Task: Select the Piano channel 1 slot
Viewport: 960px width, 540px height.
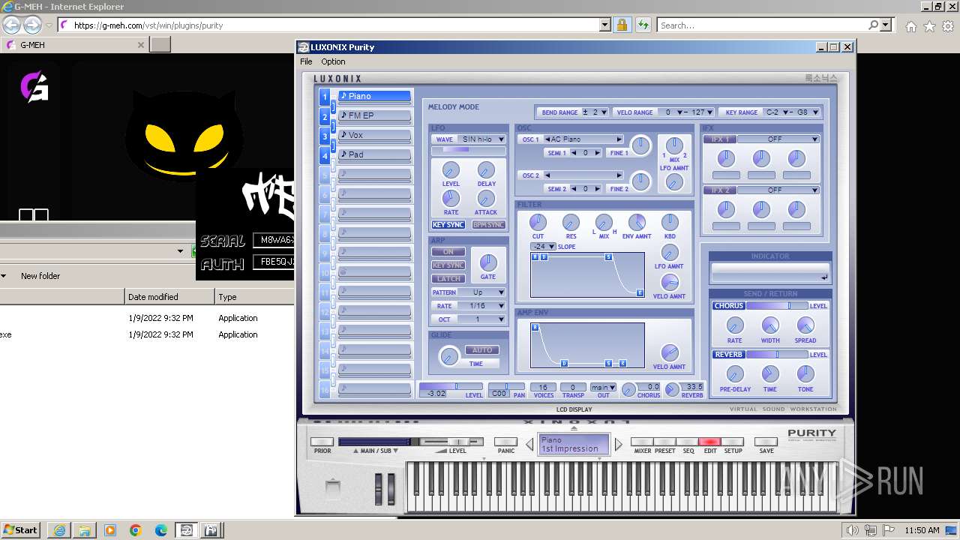Action: coord(374,96)
